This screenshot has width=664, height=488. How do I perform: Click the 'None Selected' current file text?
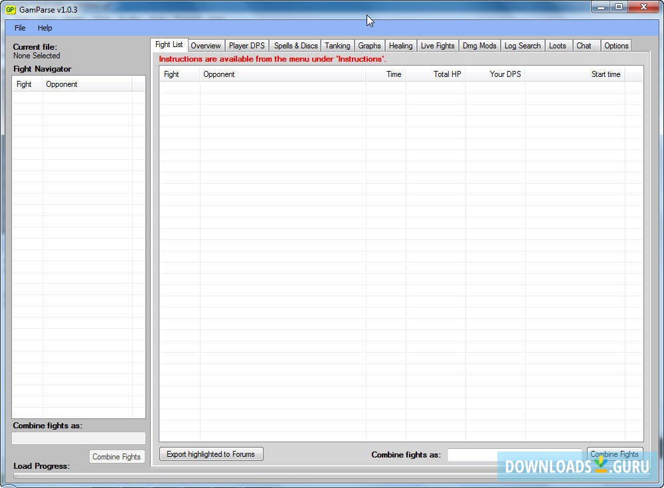tap(37, 56)
